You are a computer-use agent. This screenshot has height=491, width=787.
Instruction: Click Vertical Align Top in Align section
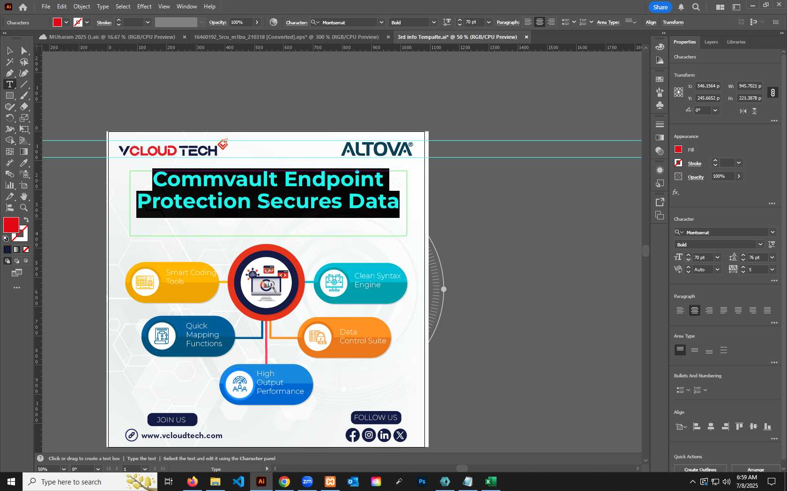(739, 426)
